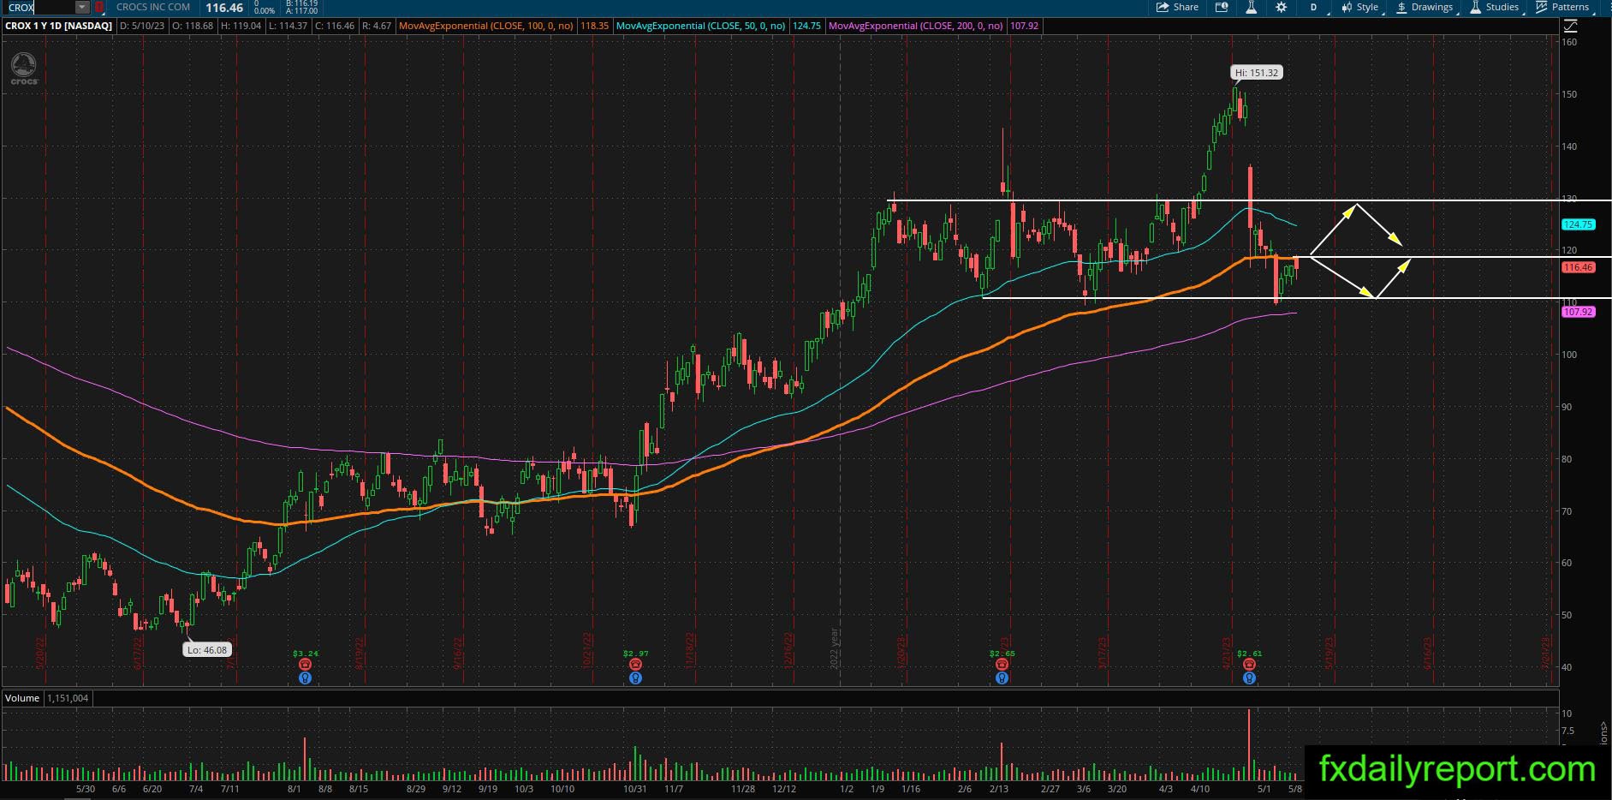The image size is (1612, 800).
Task: Click the blue lightbulb icon below $2.65
Action: pos(1002,678)
